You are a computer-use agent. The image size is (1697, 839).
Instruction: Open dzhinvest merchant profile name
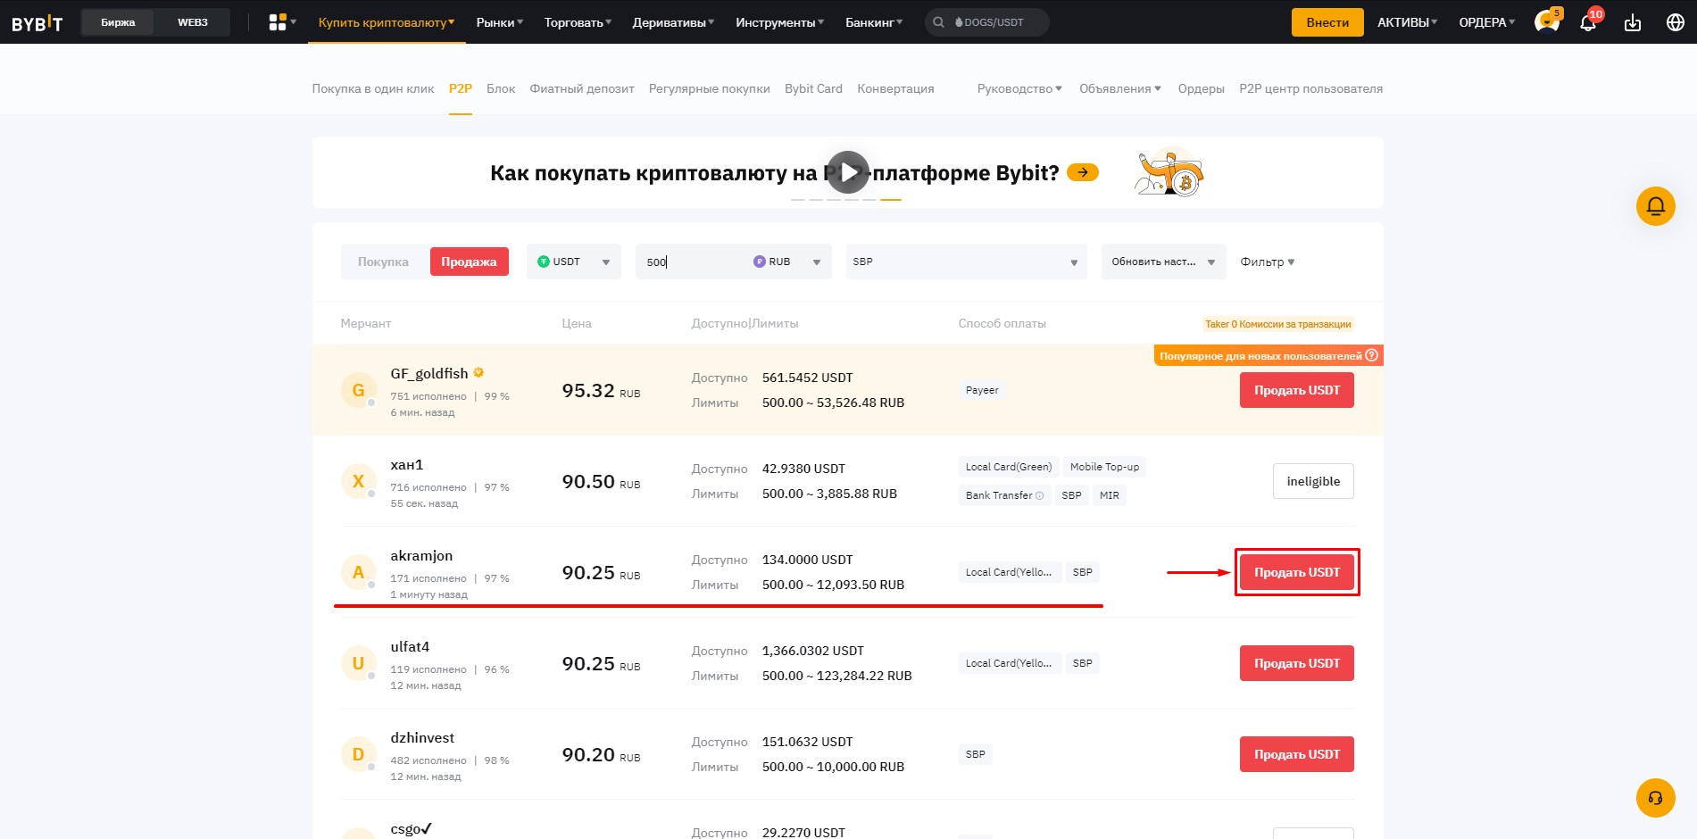click(422, 738)
